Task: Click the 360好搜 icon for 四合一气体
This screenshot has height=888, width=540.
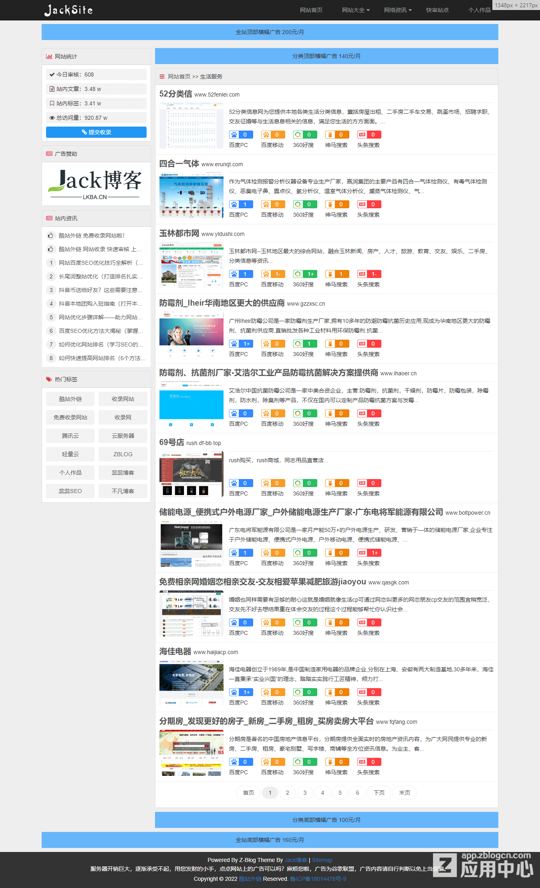Action: point(298,204)
